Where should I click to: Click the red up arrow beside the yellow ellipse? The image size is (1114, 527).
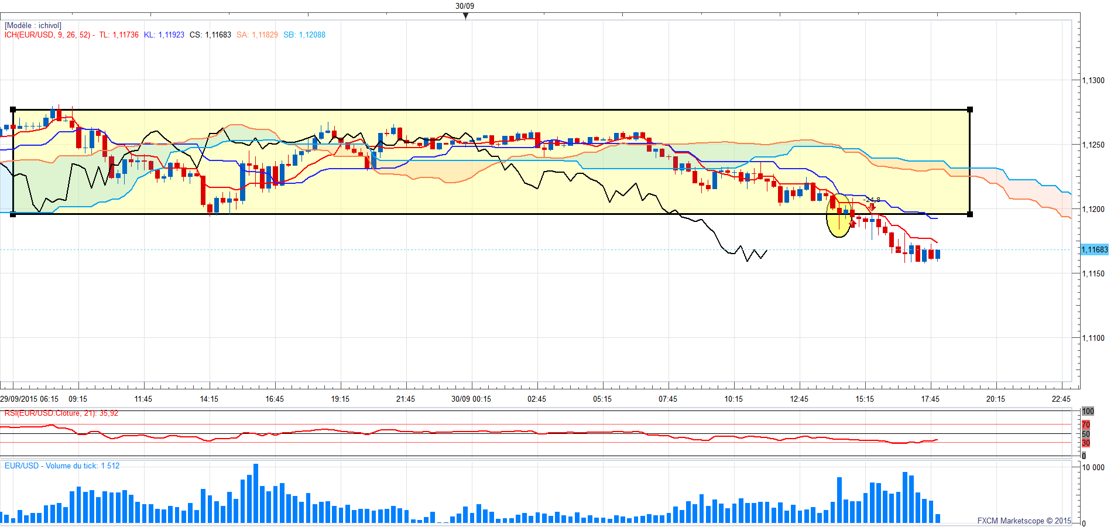852,223
